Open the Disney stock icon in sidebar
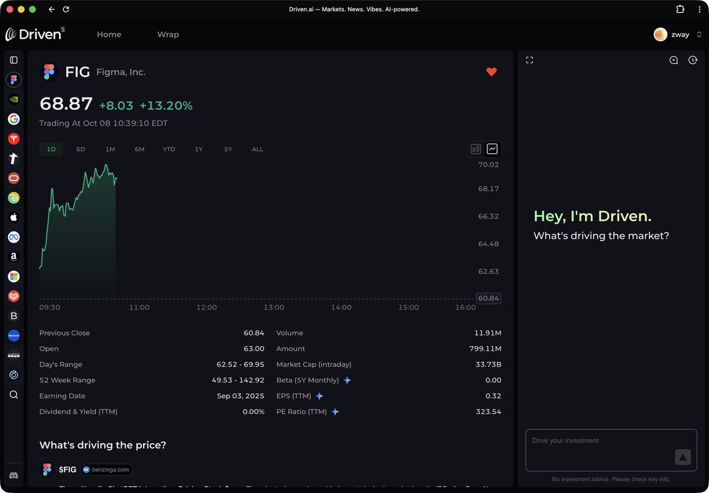This screenshot has width=709, height=493. [x=14, y=198]
